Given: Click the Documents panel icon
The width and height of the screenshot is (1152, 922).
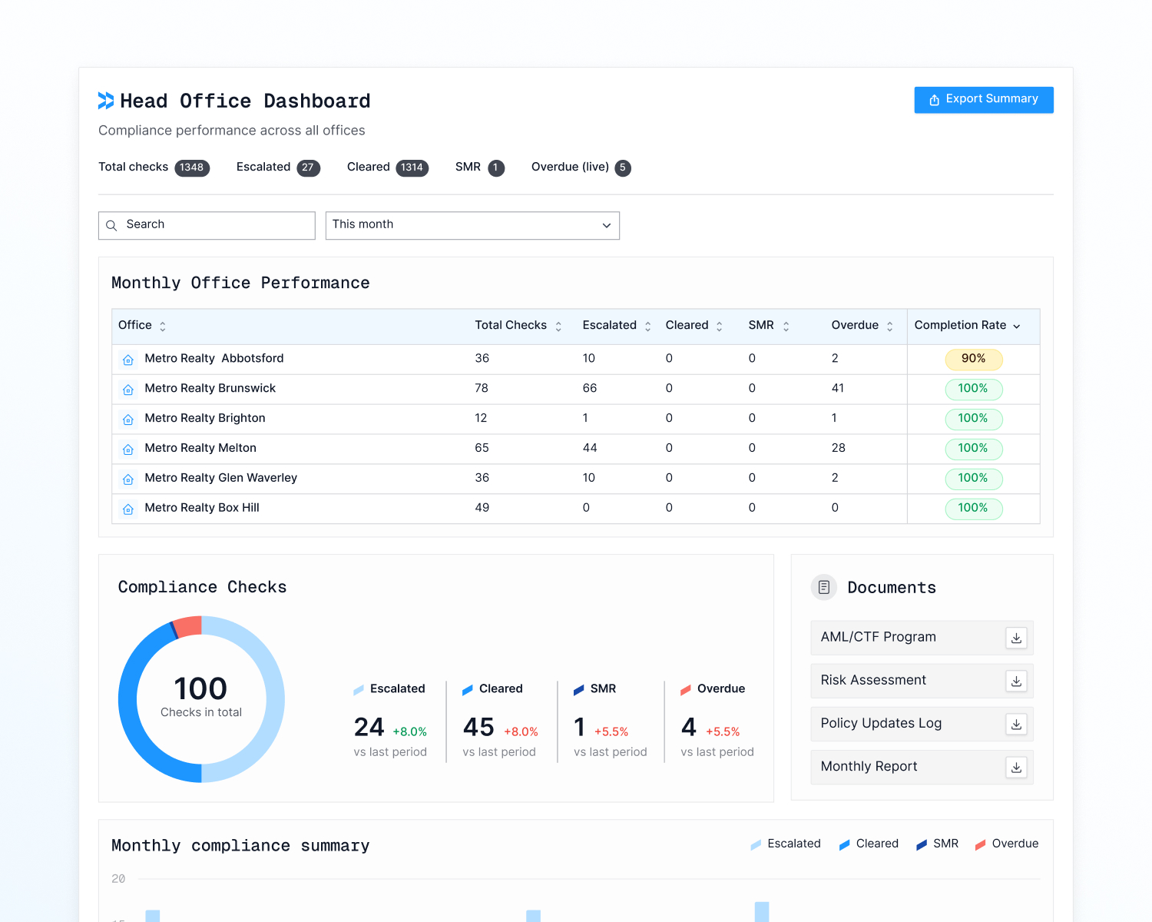Looking at the screenshot, I should pyautogui.click(x=824, y=588).
